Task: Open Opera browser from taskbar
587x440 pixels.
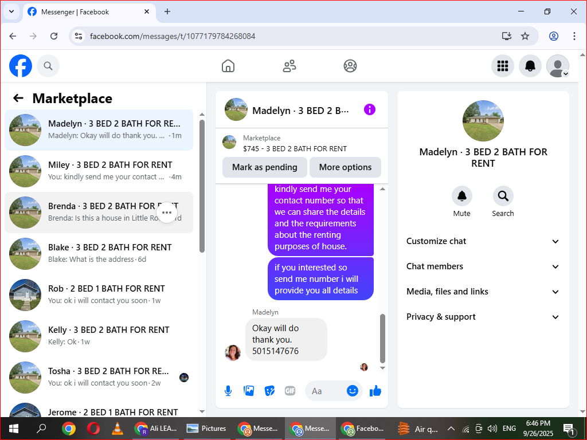Action: (x=93, y=428)
